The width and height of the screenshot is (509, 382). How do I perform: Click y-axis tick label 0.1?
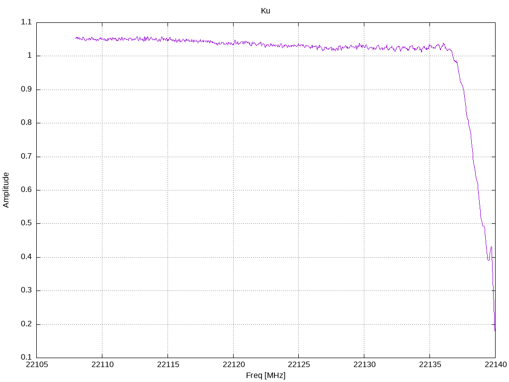click(26, 357)
